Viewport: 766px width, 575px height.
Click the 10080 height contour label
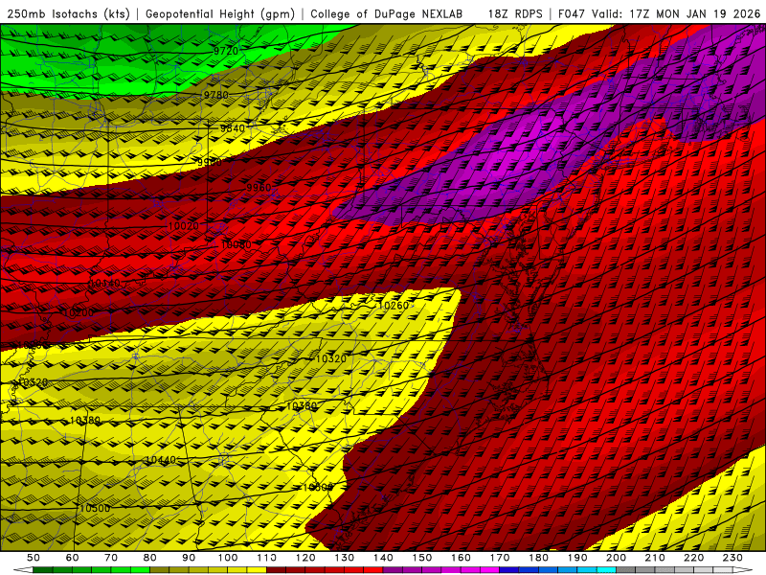(236, 244)
